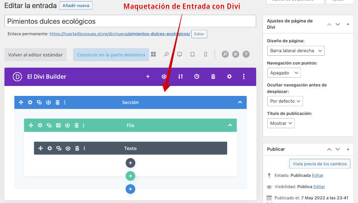Open the Sección three-dot menu
This screenshot has width=358, height=203.
tap(65, 102)
